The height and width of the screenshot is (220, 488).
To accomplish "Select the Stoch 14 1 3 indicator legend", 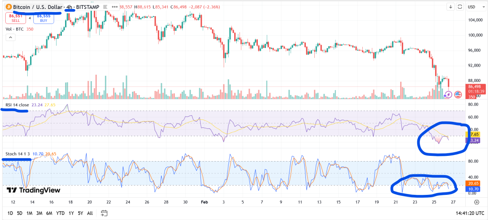I will pyautogui.click(x=17, y=154).
